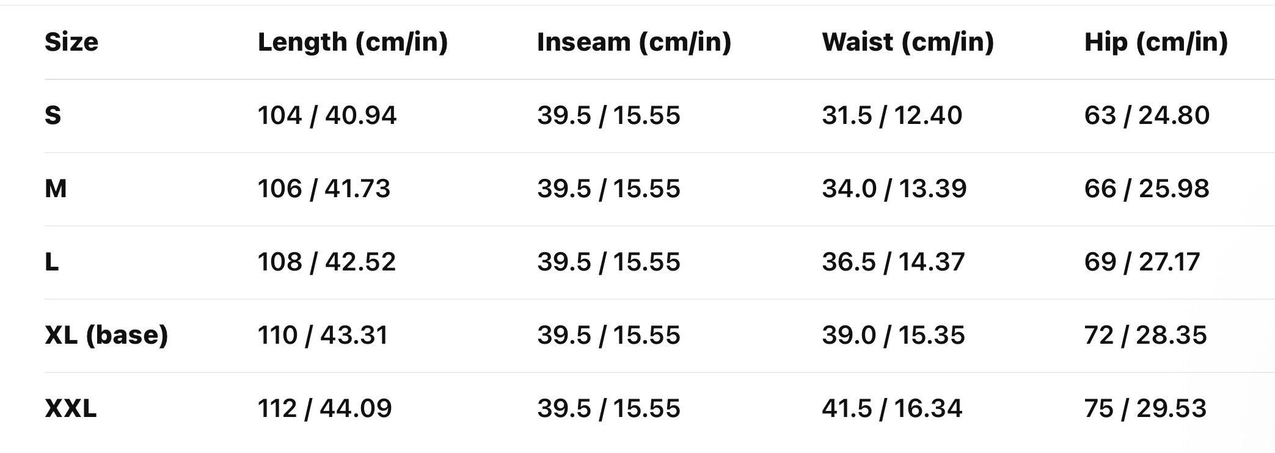The height and width of the screenshot is (453, 1275).
Task: Click the 63 / 24.80 hip cell
Action: tap(1146, 115)
